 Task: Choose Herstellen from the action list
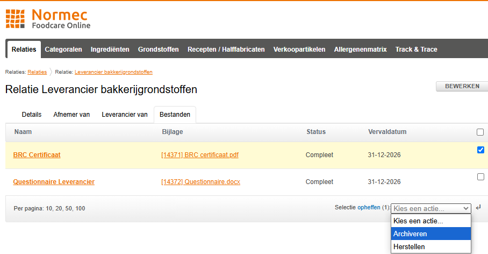tap(409, 247)
